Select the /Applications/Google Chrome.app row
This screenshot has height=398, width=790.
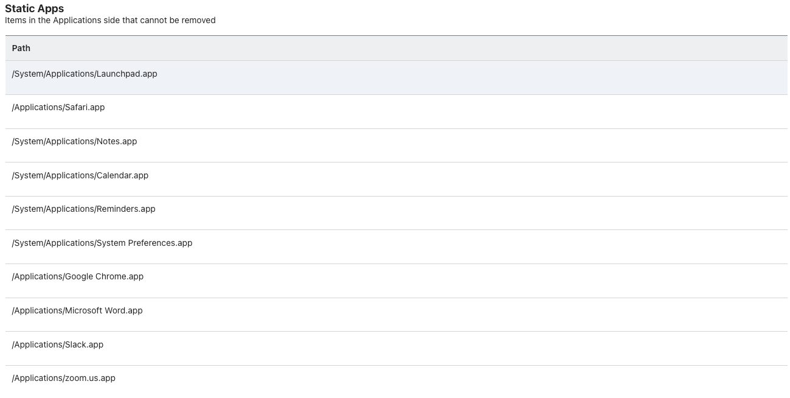click(x=396, y=281)
